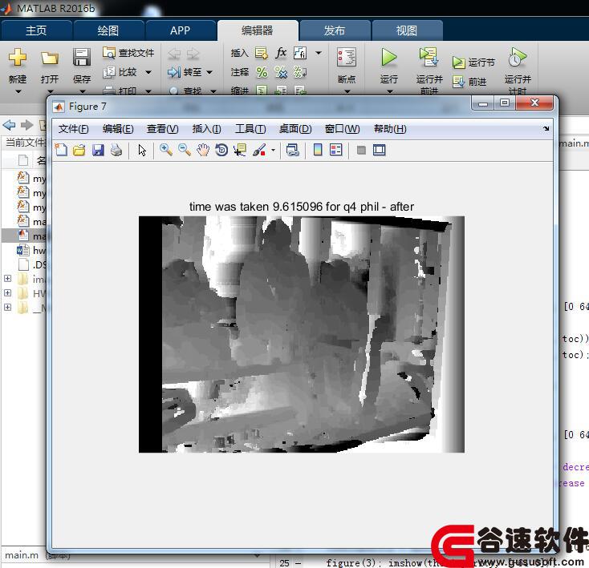Toggle the Brush data tool
This screenshot has width=589, height=568.
[259, 150]
